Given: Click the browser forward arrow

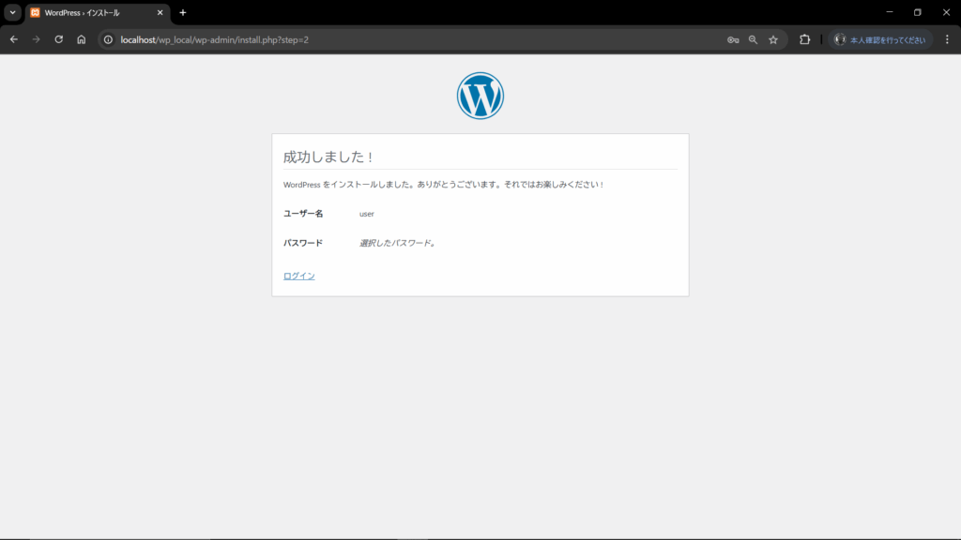Looking at the screenshot, I should click(x=37, y=39).
